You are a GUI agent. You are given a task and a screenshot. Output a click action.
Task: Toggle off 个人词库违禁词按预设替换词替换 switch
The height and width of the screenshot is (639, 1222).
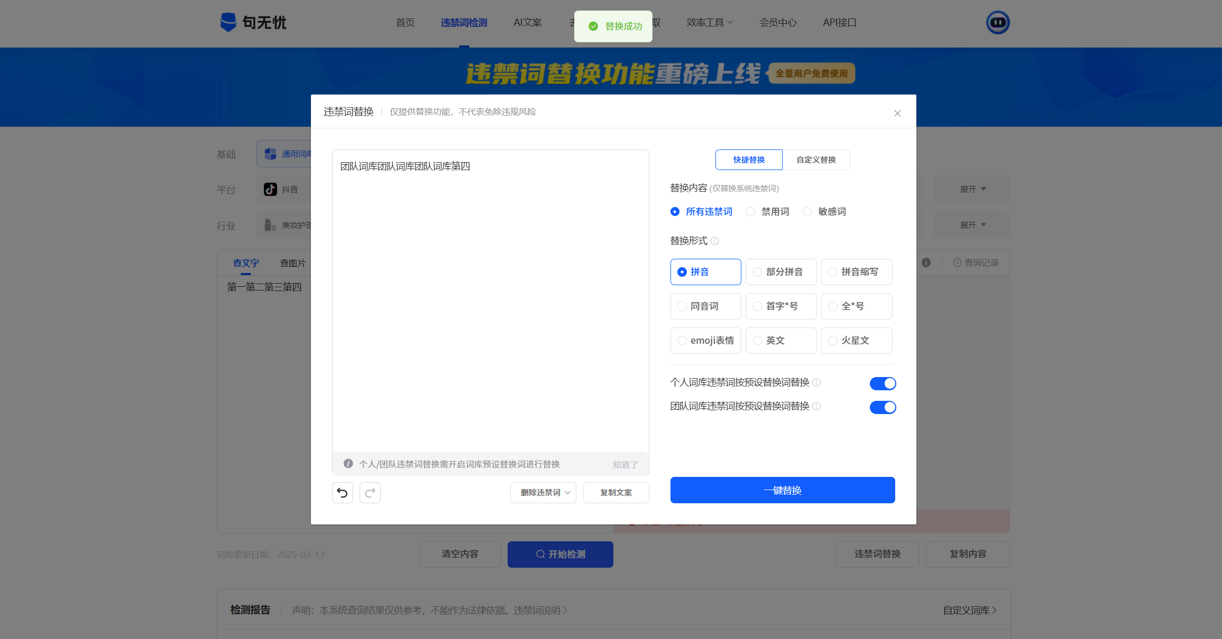[883, 383]
